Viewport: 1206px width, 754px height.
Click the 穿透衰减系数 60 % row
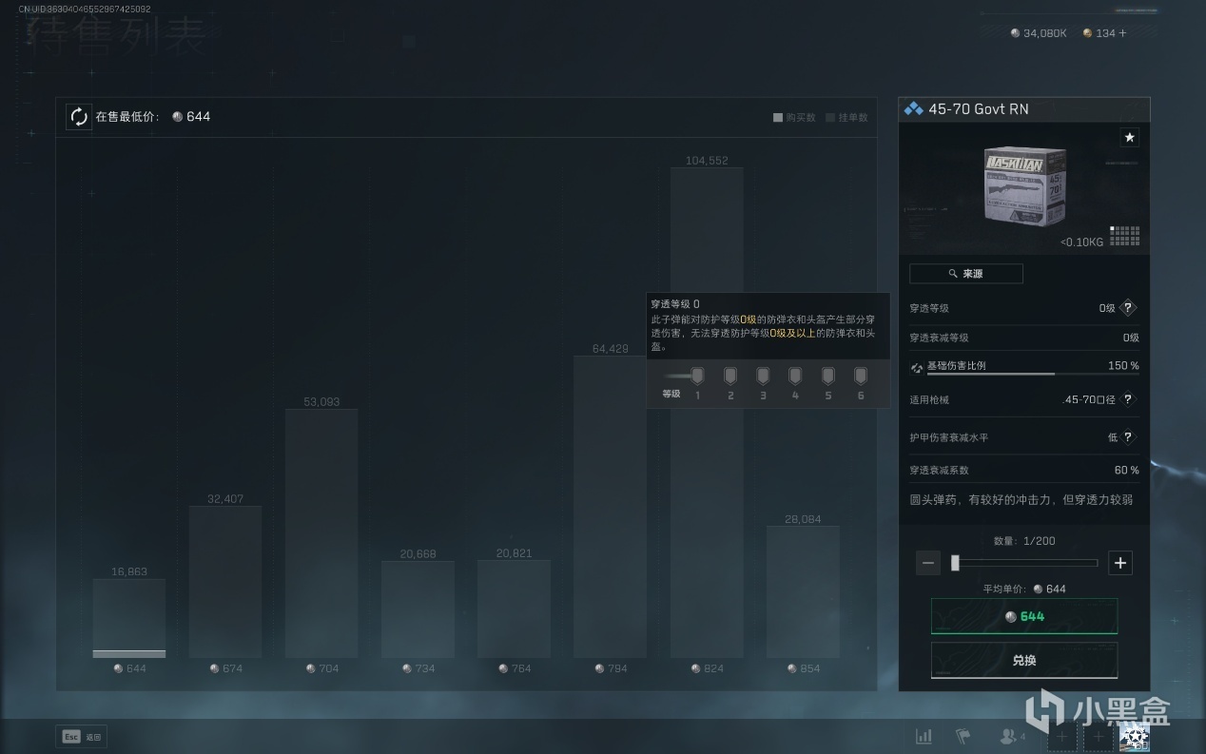1024,471
